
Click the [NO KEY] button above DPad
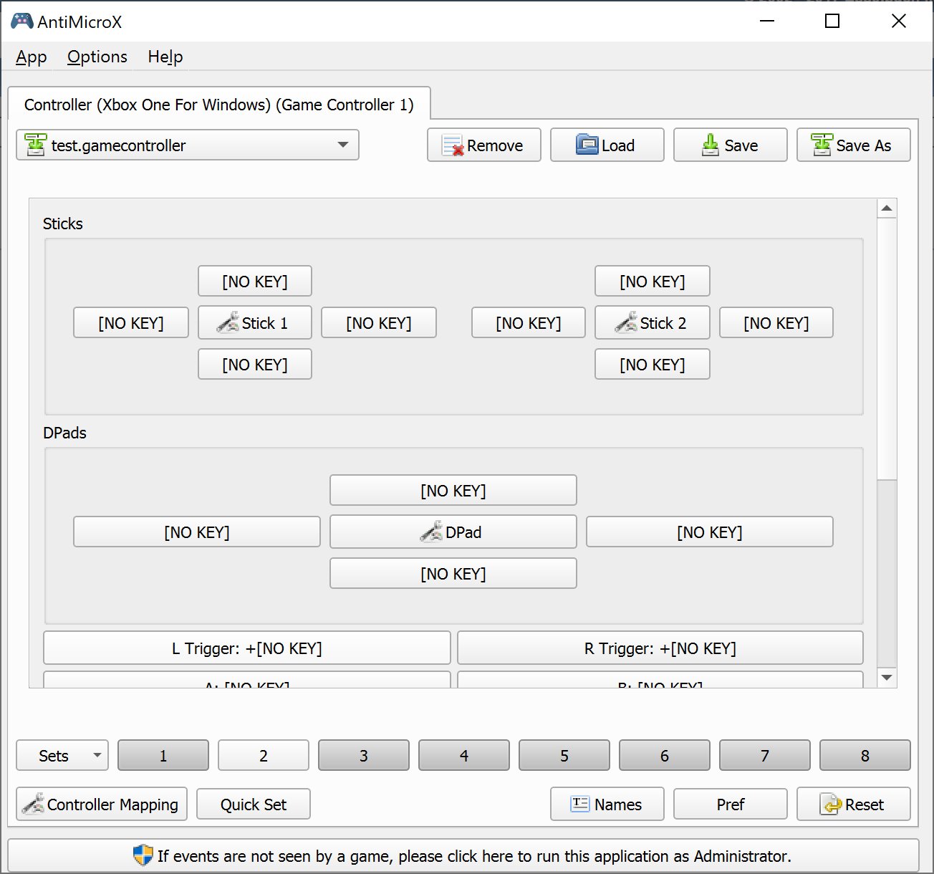click(x=453, y=491)
